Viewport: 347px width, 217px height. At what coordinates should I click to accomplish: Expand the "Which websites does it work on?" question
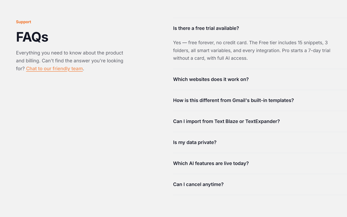coord(211,79)
